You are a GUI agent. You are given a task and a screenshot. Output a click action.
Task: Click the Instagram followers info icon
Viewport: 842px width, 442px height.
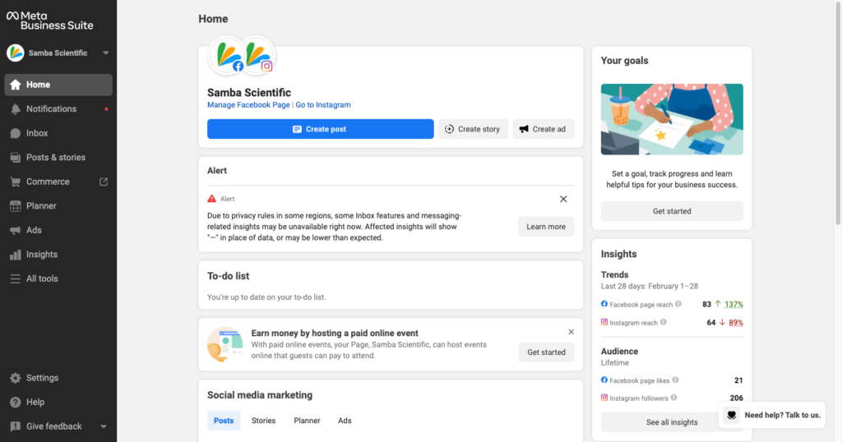coord(674,398)
